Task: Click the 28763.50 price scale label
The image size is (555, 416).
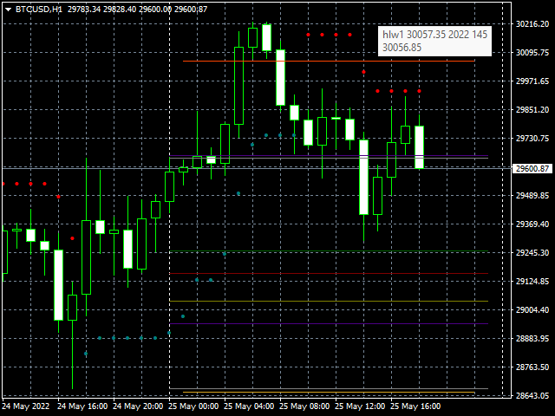Action: point(532,367)
